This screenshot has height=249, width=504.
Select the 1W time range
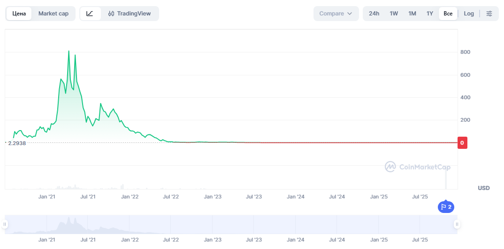tap(394, 14)
